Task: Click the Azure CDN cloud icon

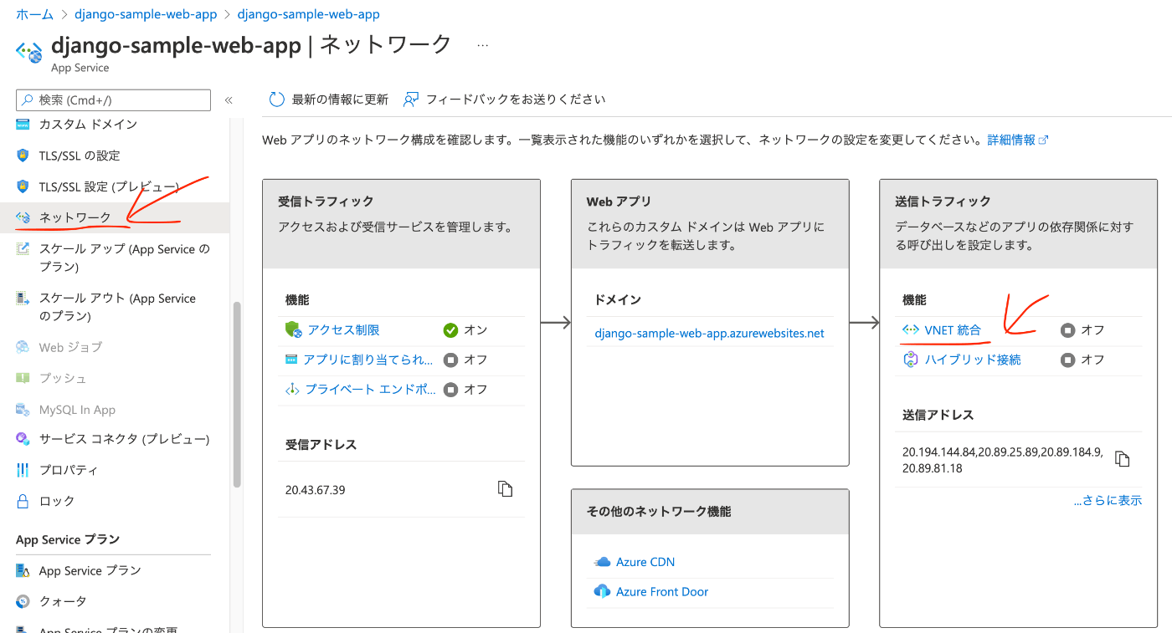Action: point(602,562)
